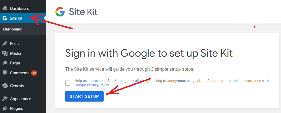Open Media menu label
281x113 pixels.
click(x=15, y=53)
